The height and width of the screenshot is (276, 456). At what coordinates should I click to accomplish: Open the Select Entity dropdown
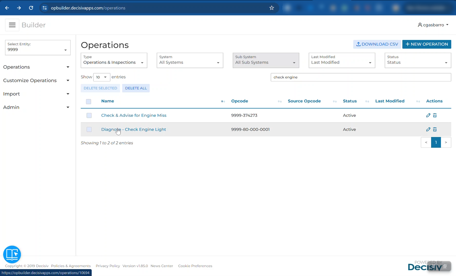click(38, 48)
